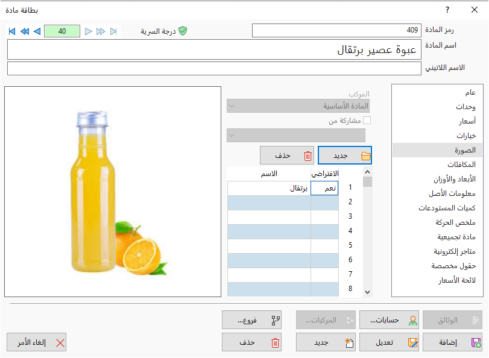489x358 pixels.
Task: Open the خيارات section
Action: coord(438,136)
